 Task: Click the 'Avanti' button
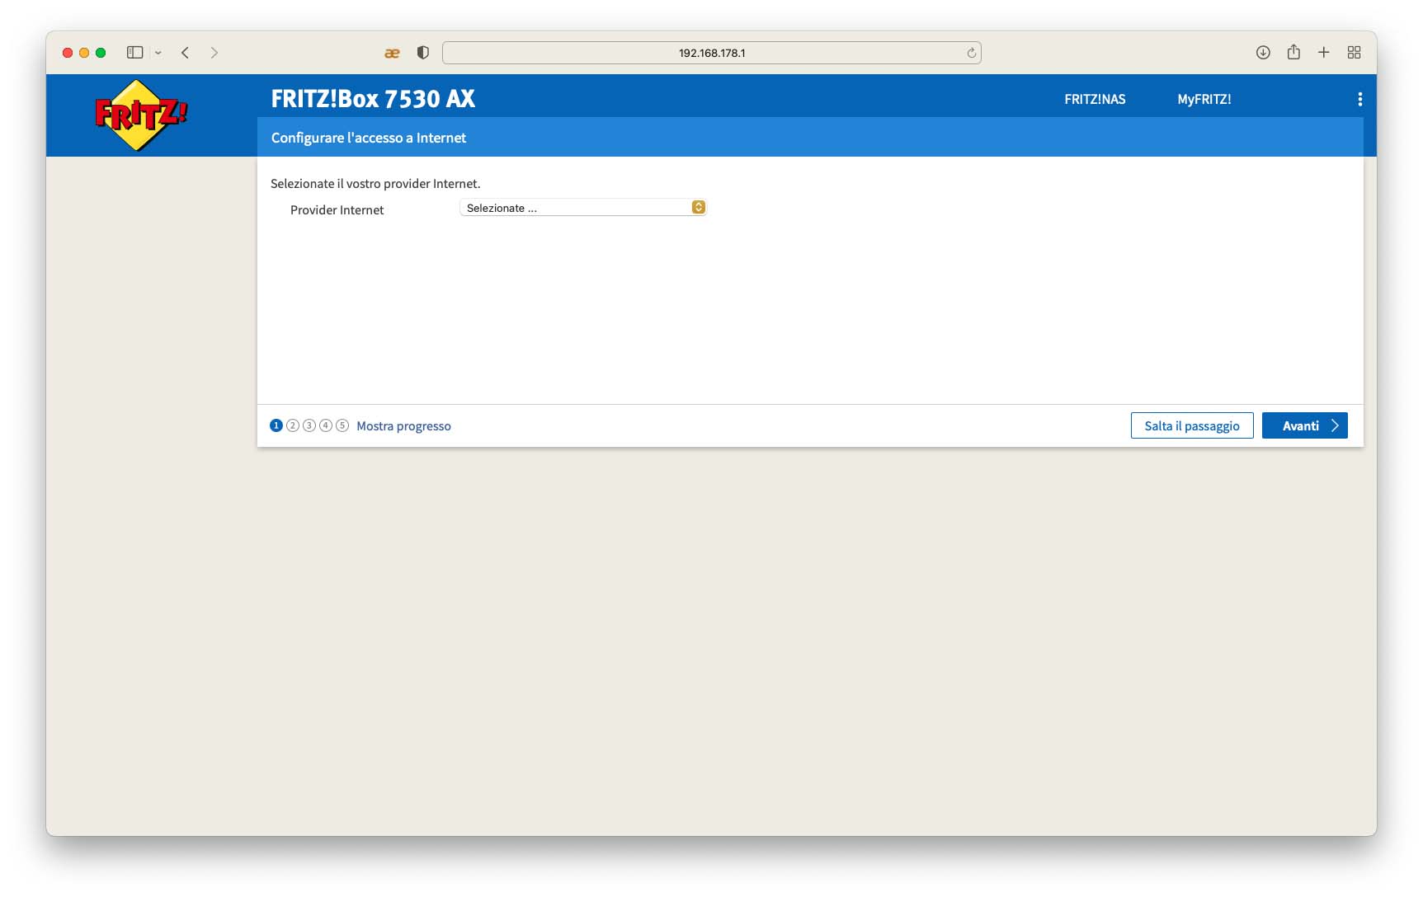tap(1305, 425)
